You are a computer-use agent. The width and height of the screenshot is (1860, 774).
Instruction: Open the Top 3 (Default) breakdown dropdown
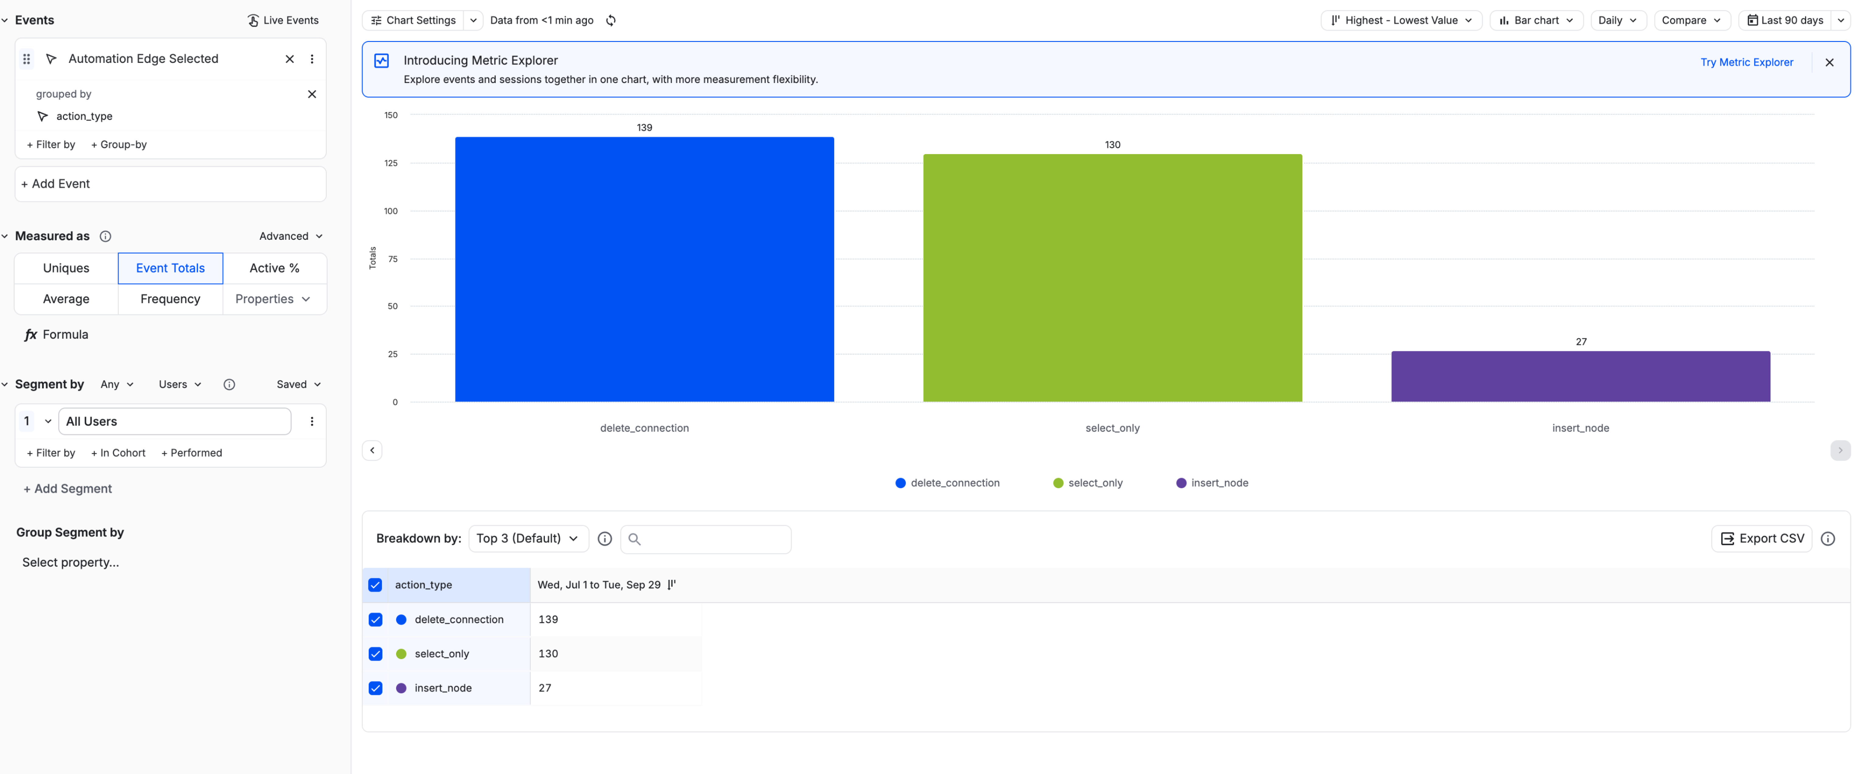(528, 539)
